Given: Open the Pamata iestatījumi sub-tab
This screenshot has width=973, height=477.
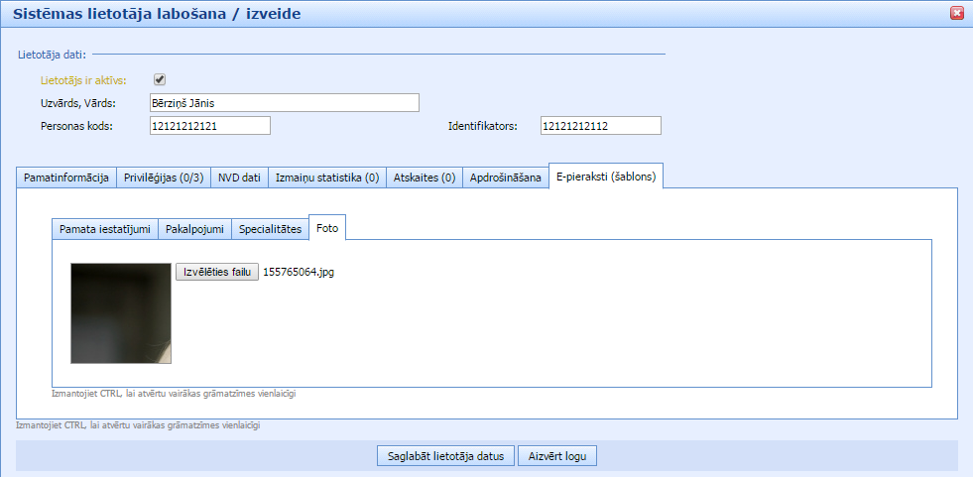Looking at the screenshot, I should pos(105,229).
